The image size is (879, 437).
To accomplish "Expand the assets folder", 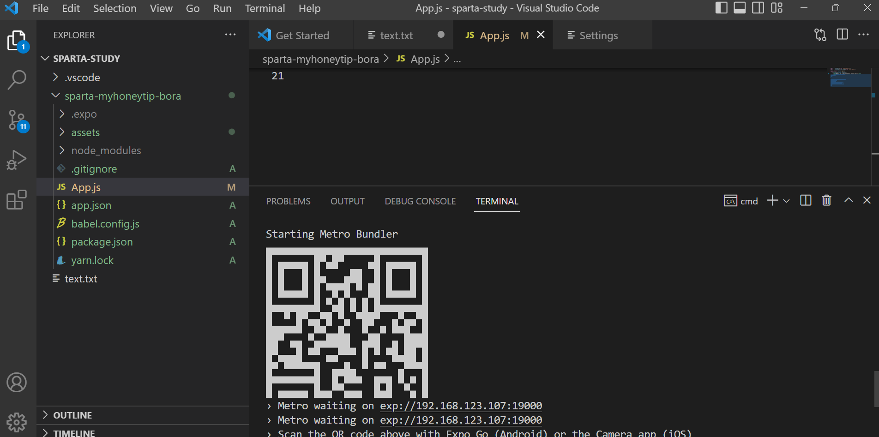I will [x=62, y=132].
